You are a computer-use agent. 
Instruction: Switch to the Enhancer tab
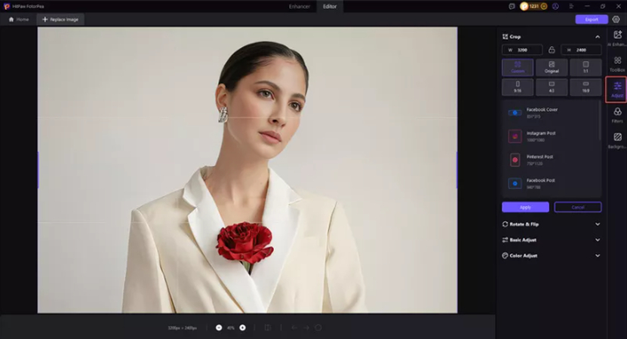[299, 6]
